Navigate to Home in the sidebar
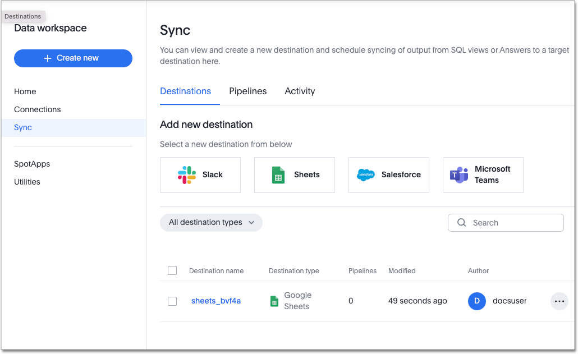 [25, 91]
